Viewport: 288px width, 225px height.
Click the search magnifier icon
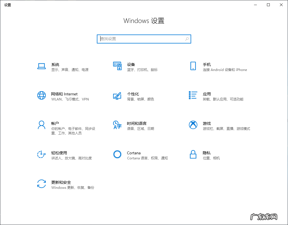pos(187,39)
